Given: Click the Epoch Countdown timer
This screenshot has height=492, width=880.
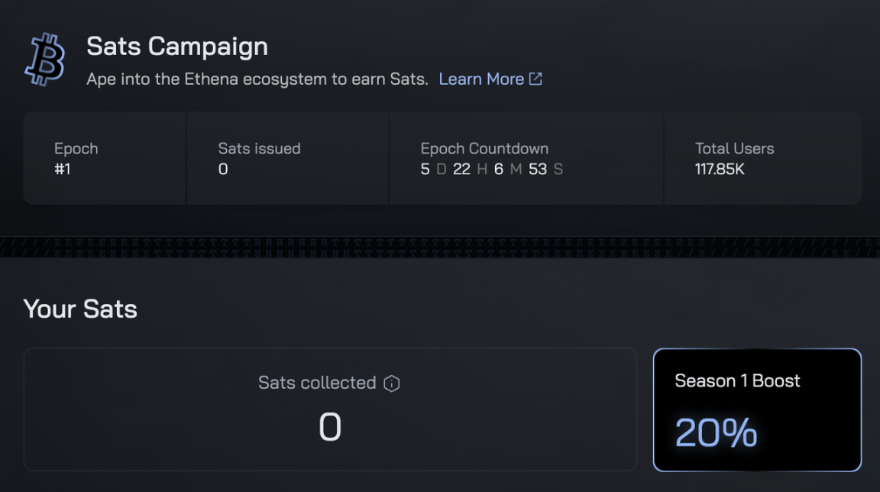Looking at the screenshot, I should pos(492,169).
